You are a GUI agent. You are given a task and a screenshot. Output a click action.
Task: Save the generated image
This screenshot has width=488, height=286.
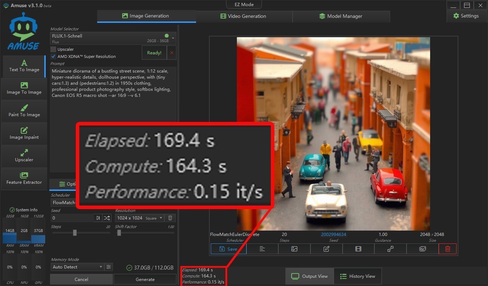tap(228, 249)
